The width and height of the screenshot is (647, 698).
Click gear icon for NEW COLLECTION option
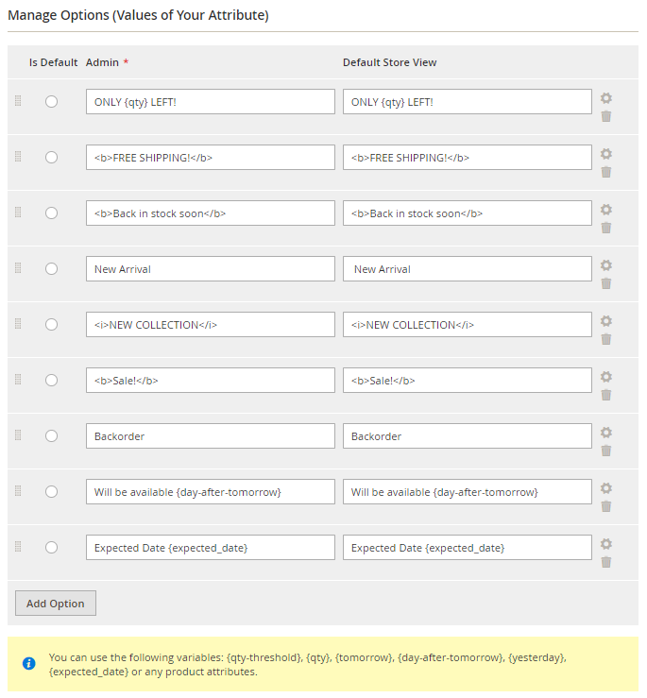point(606,321)
